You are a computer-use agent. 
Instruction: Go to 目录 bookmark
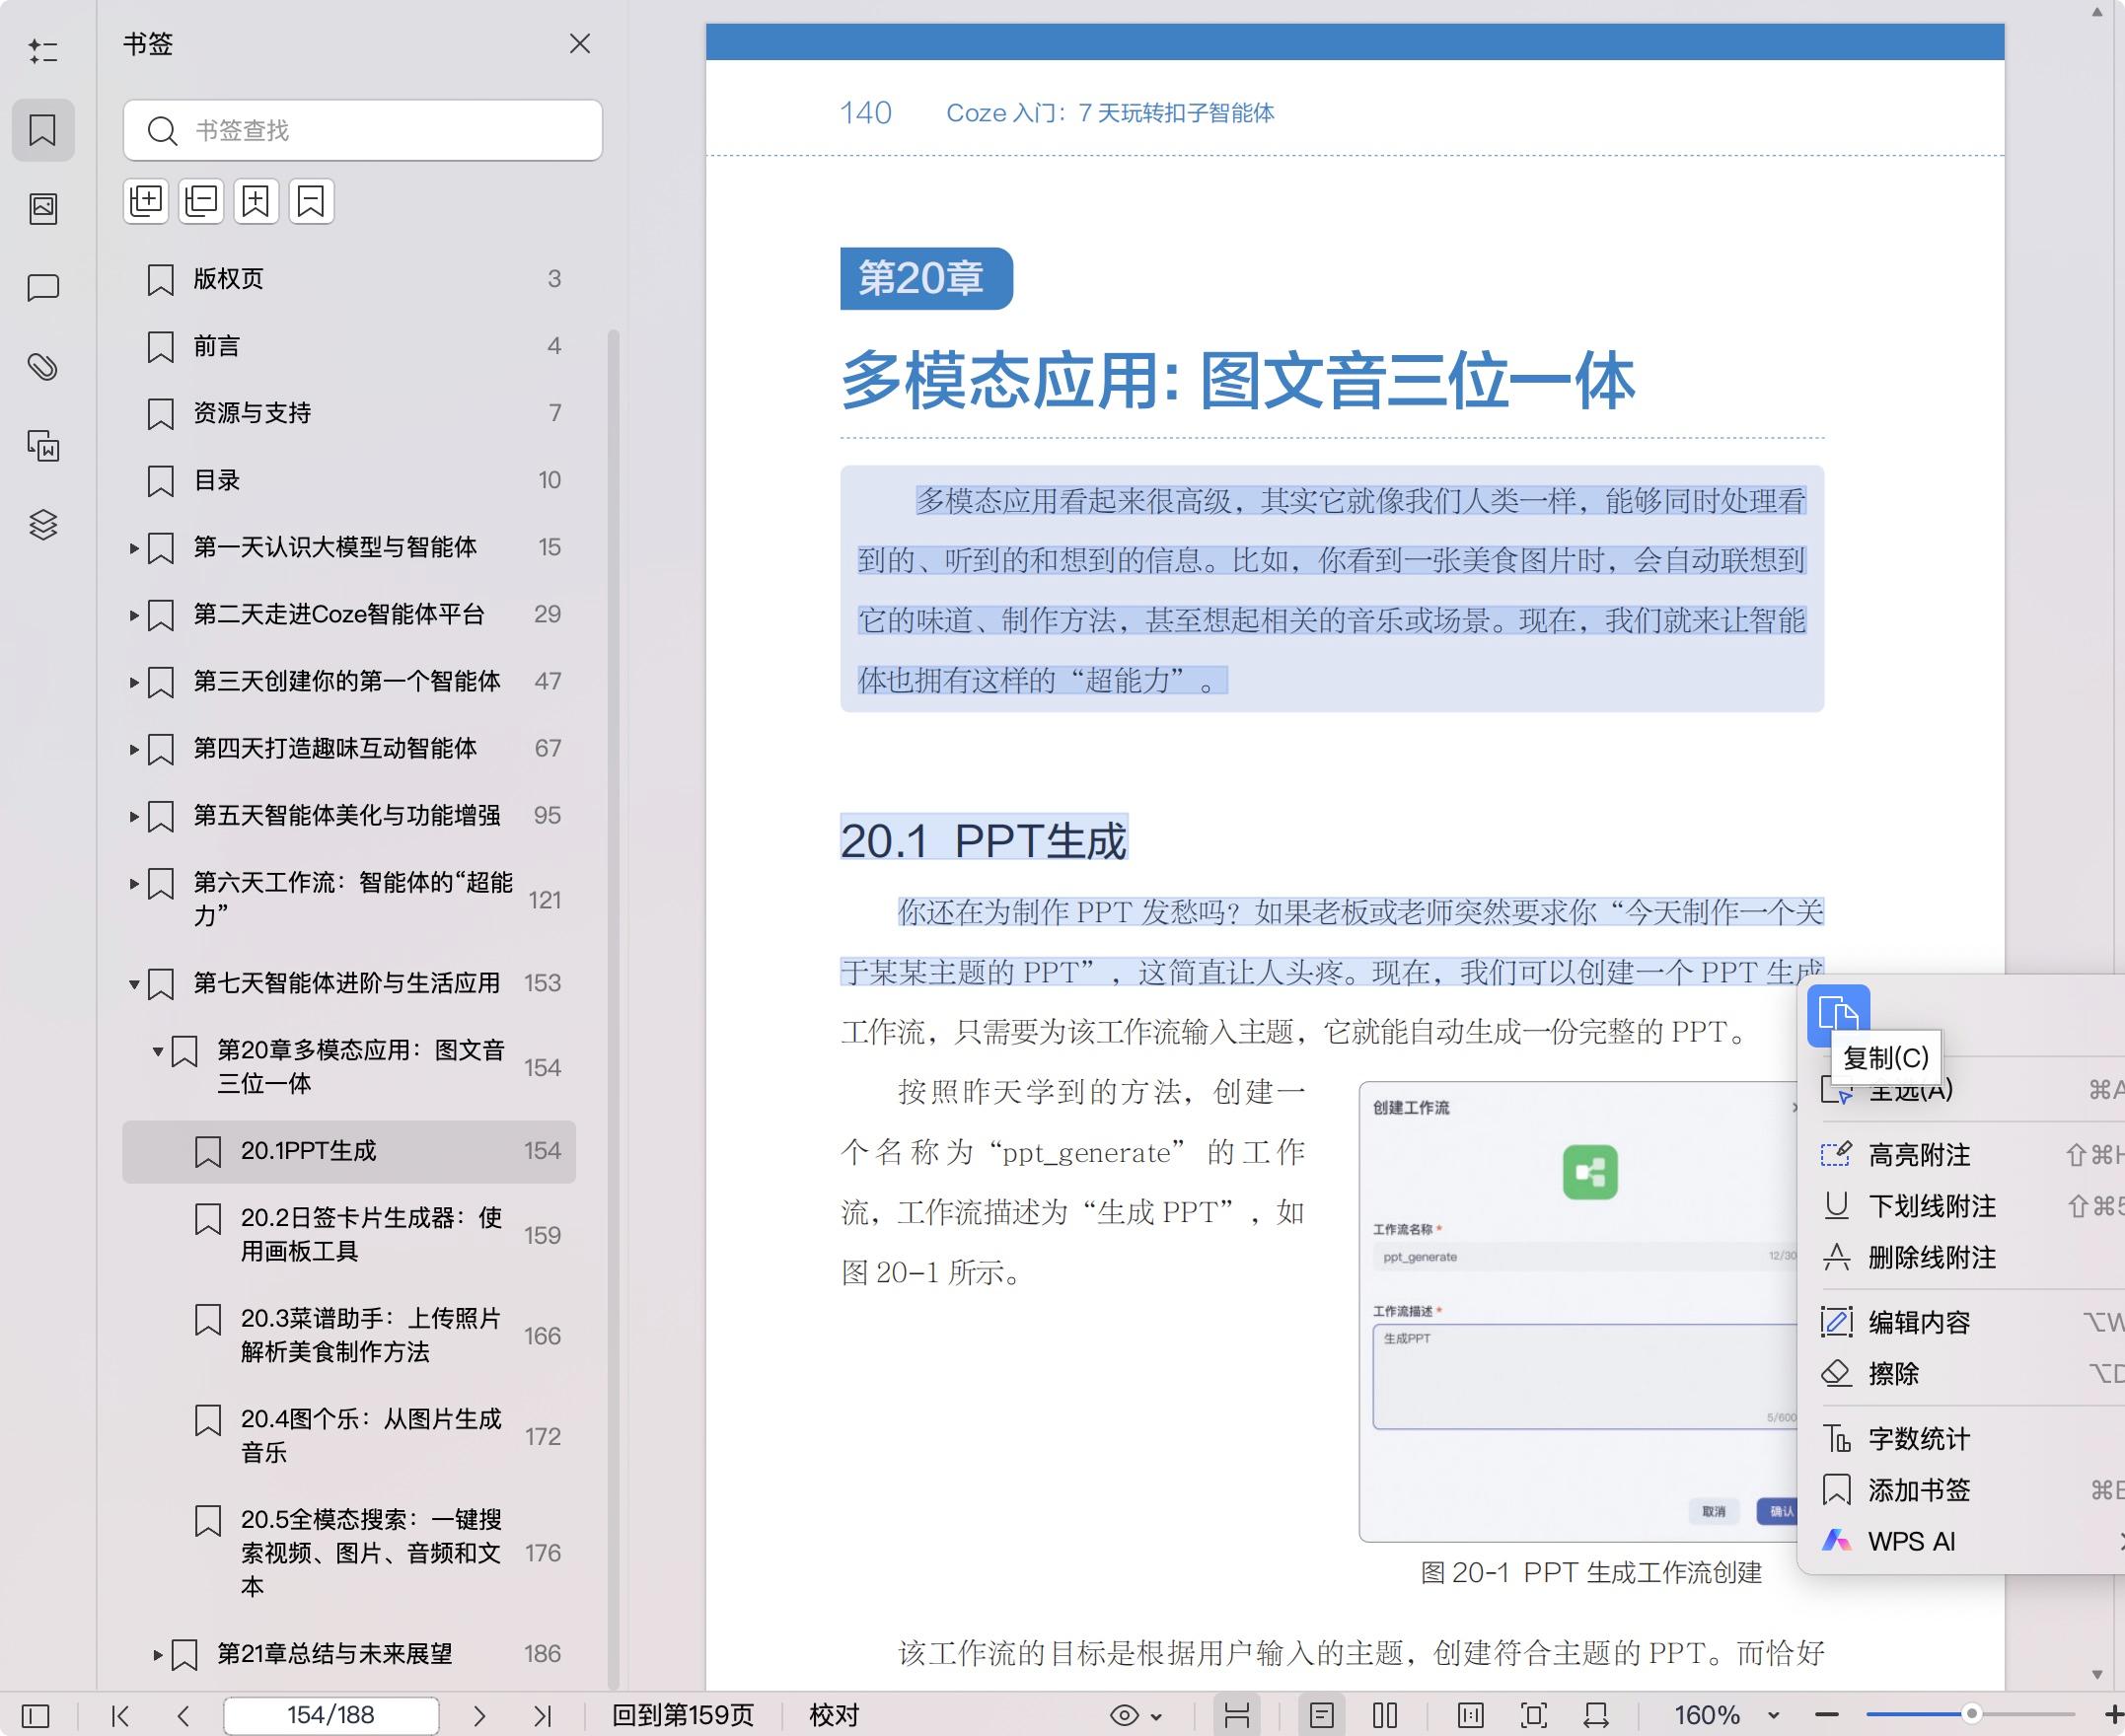(x=349, y=480)
